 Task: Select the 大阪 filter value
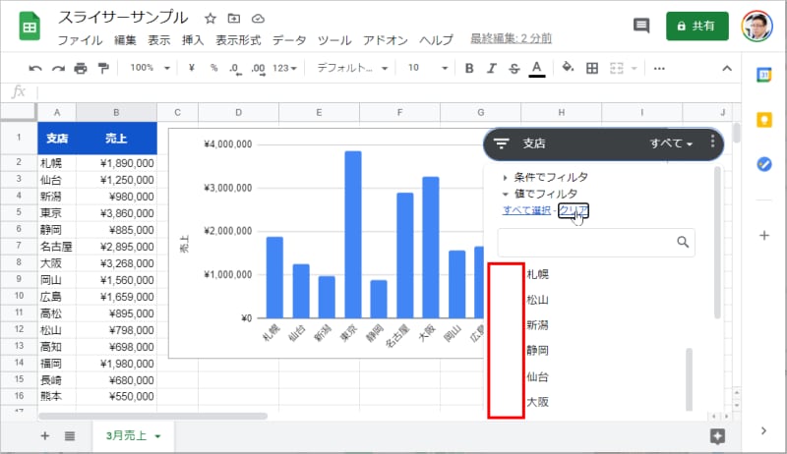[537, 402]
